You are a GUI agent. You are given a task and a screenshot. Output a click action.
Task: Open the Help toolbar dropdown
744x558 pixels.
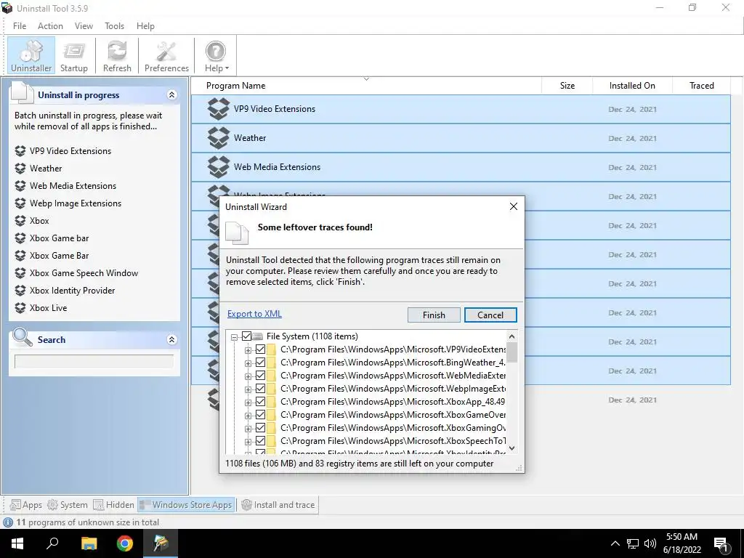(x=217, y=55)
